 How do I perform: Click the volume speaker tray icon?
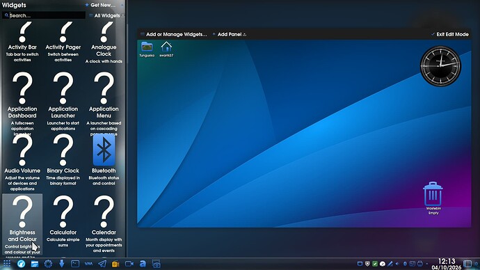(x=397, y=264)
